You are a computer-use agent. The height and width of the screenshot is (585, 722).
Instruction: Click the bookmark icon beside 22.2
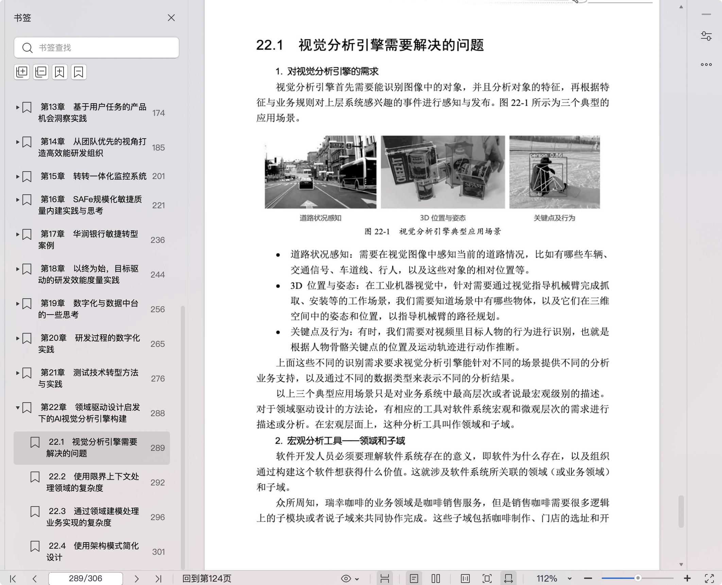[x=35, y=477]
